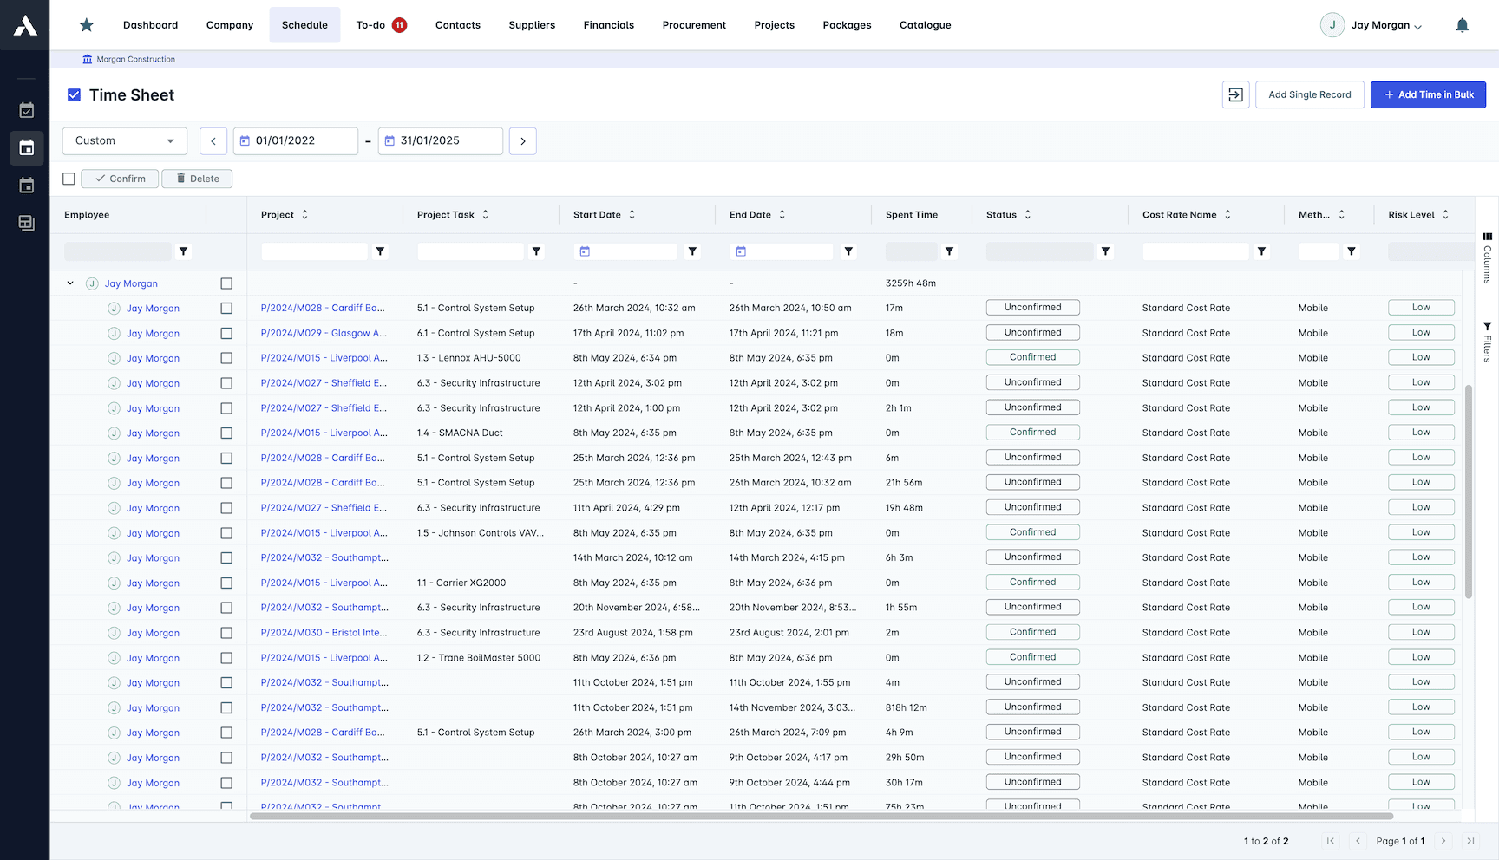Open the Jay Morgan account menu
The height and width of the screenshot is (860, 1499).
(x=1371, y=25)
